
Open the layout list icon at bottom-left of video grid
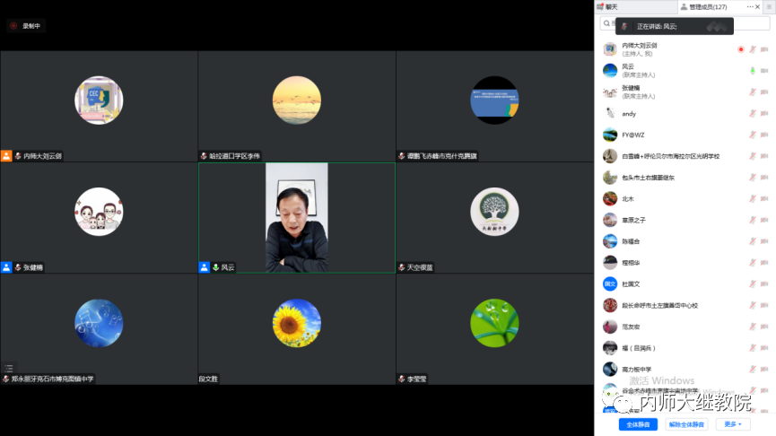[x=9, y=368]
